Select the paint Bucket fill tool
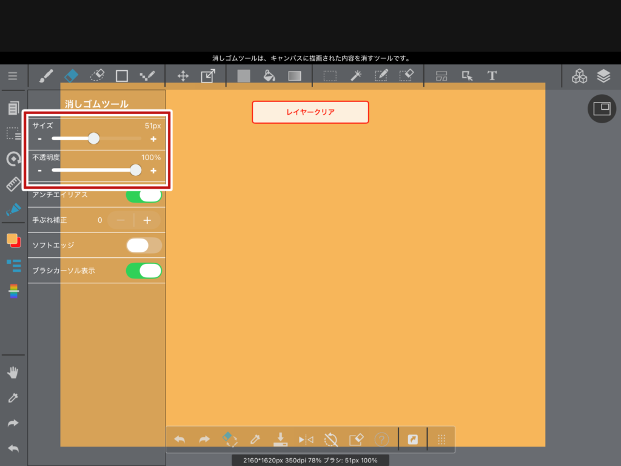Screen dimensions: 621x466 tap(269, 76)
